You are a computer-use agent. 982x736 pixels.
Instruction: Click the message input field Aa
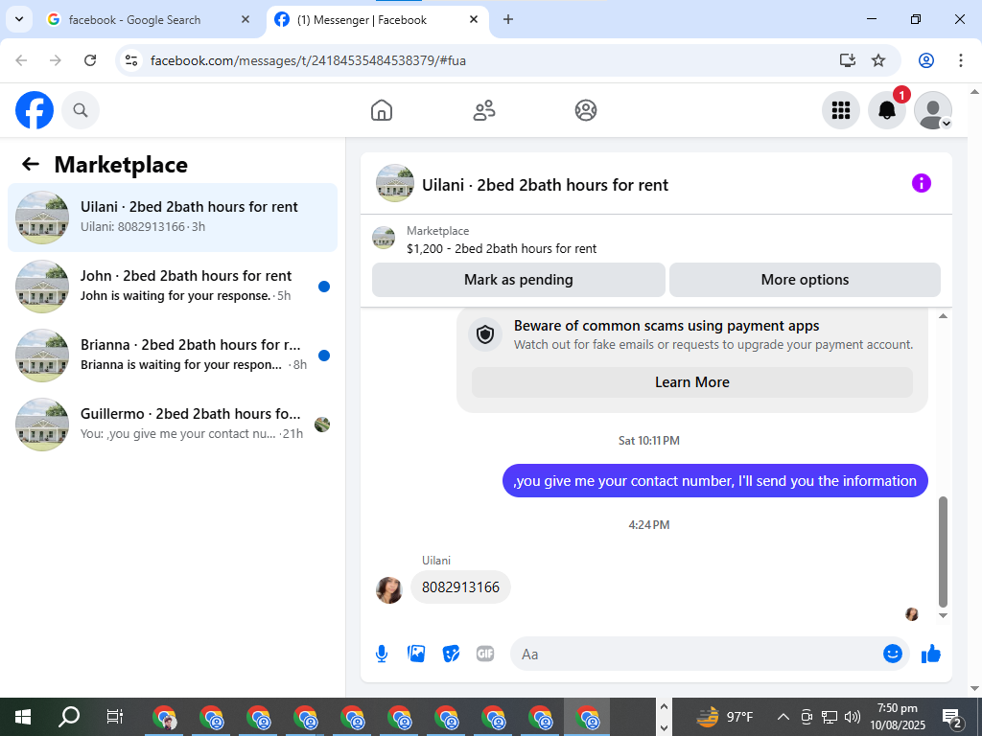pyautogui.click(x=695, y=654)
